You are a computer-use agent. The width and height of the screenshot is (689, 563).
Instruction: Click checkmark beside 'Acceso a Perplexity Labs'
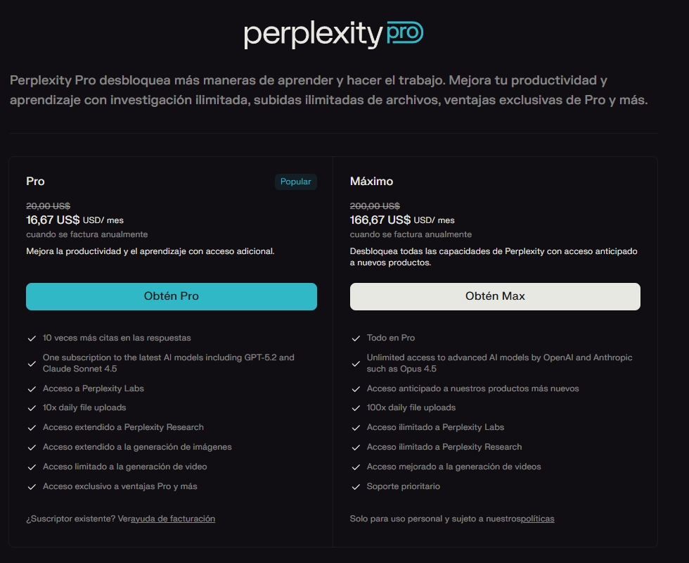(x=31, y=388)
